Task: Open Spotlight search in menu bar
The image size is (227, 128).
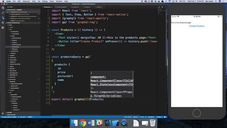Action: pyautogui.click(x=216, y=1)
